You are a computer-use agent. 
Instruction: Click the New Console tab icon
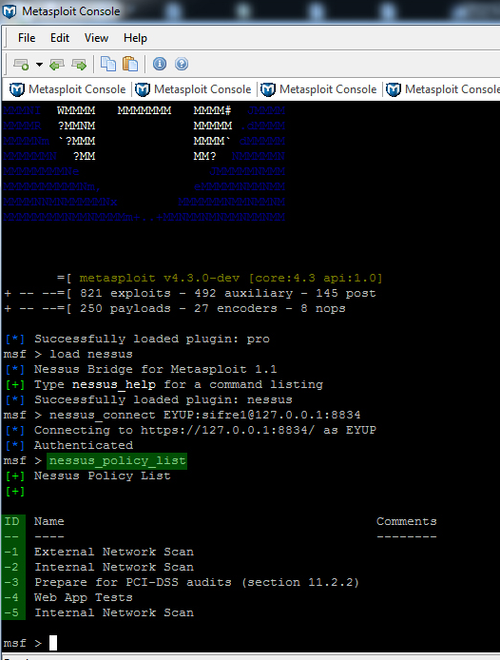click(x=21, y=64)
